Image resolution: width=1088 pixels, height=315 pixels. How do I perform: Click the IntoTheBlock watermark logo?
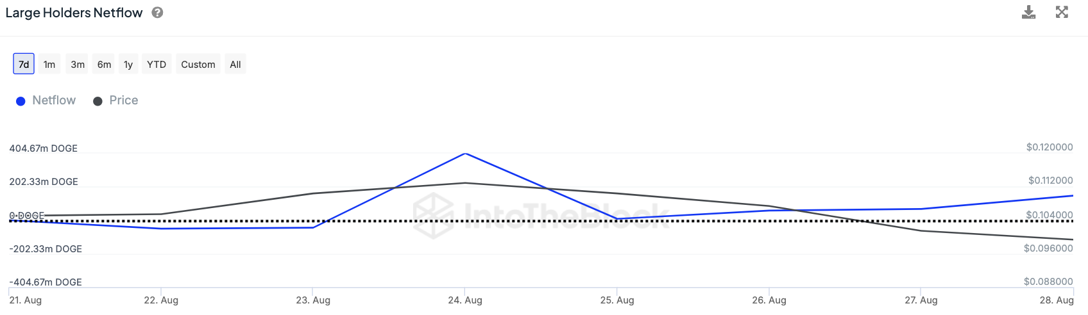click(433, 216)
